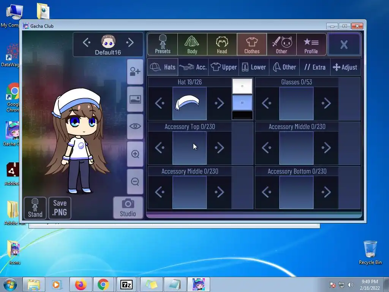Open the icons folder on desktop
This screenshot has height=292, width=389.
(14, 252)
